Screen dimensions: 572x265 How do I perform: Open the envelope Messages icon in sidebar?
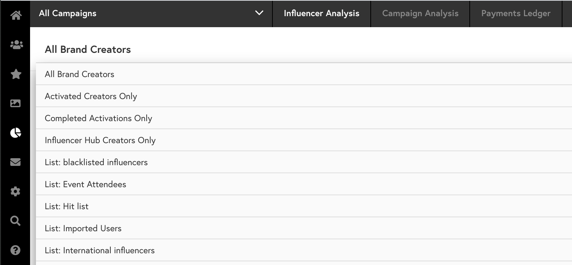[x=15, y=162]
